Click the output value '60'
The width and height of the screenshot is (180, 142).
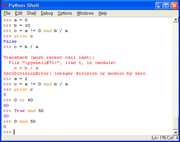point(6,105)
